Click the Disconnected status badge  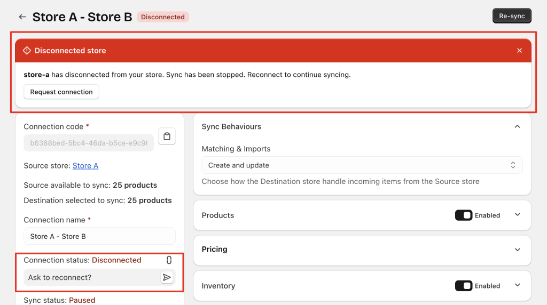tap(162, 17)
